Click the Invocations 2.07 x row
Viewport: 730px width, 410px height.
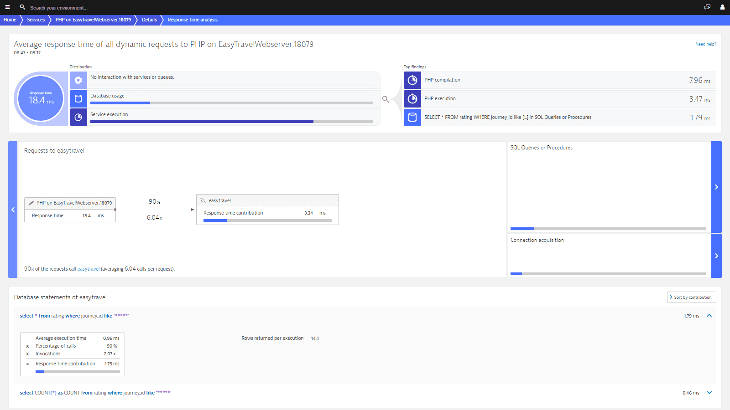point(73,354)
